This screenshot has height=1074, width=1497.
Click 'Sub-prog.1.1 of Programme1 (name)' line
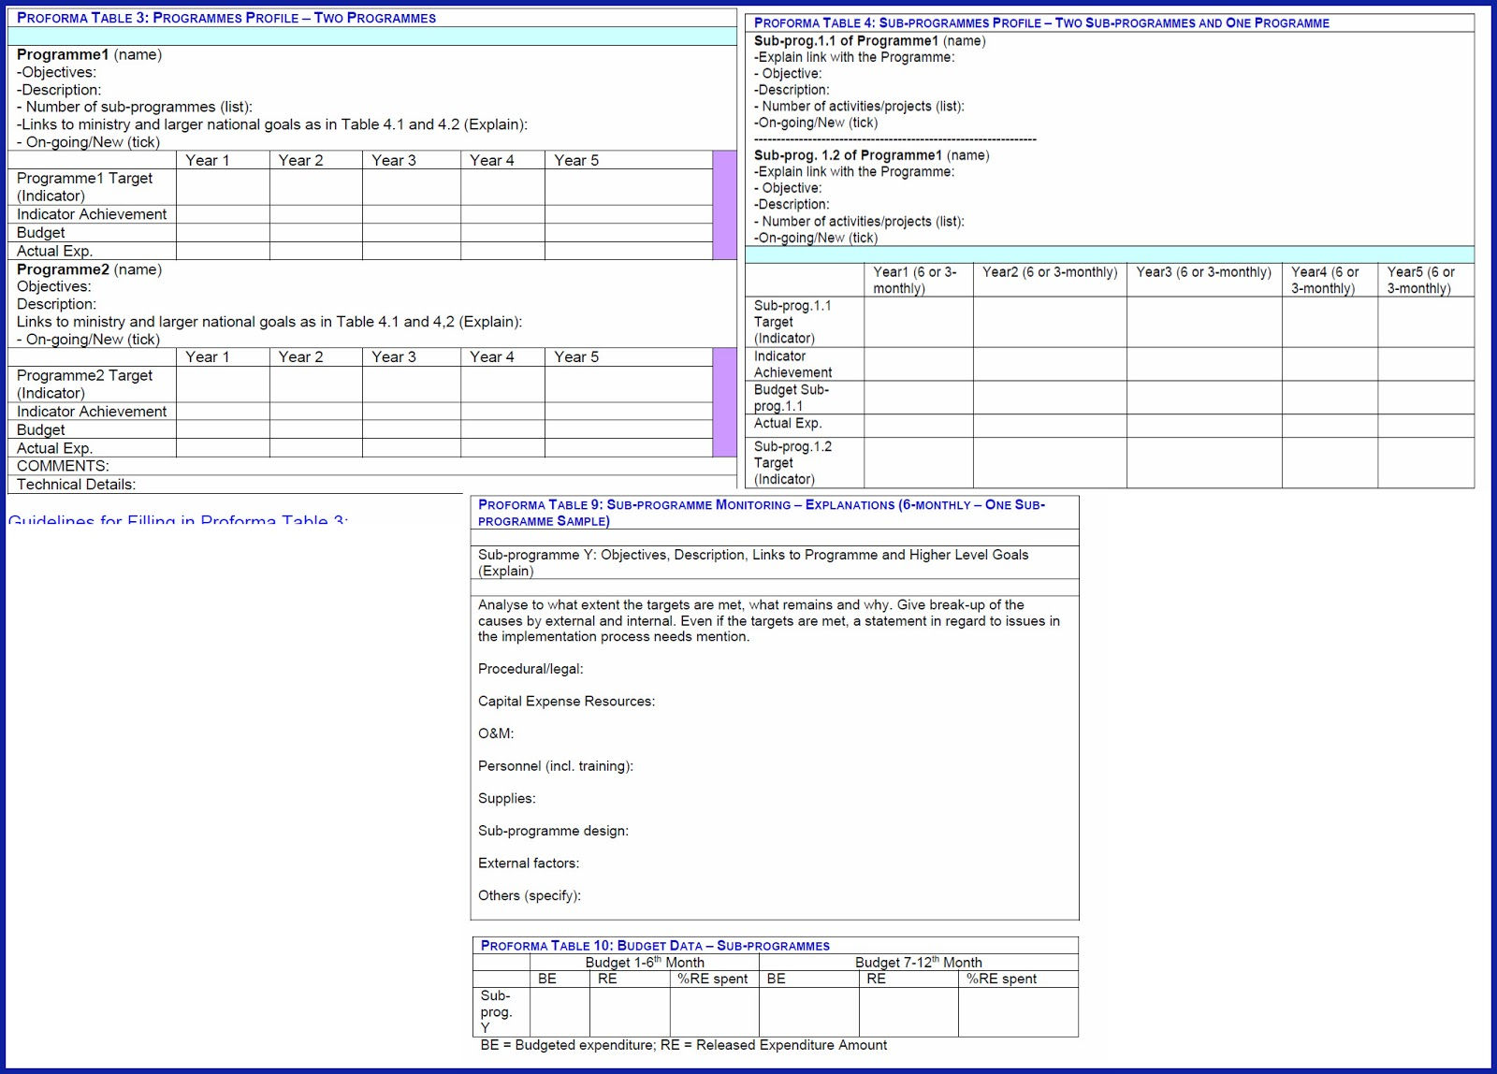click(869, 40)
